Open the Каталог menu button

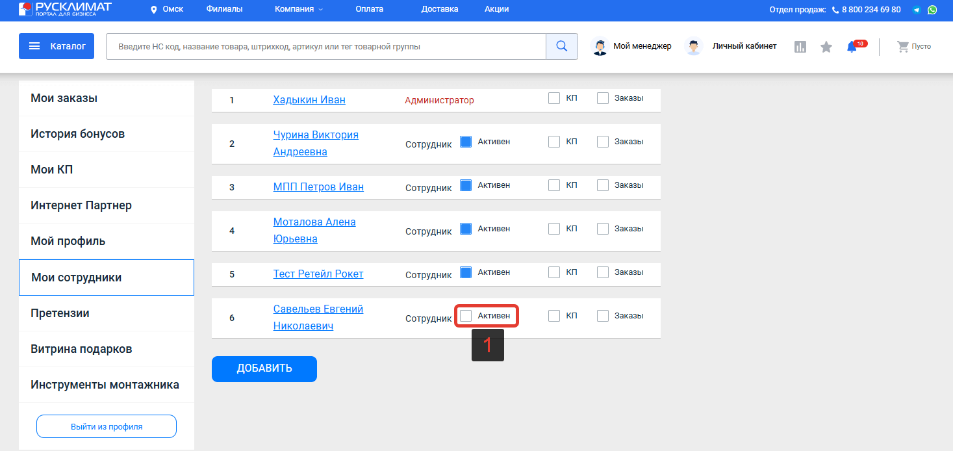click(x=57, y=46)
